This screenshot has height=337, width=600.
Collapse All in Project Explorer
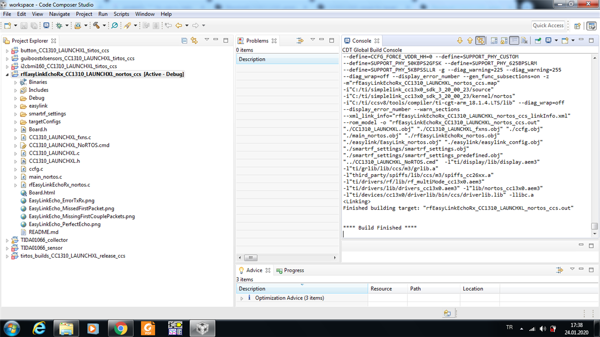[184, 40]
